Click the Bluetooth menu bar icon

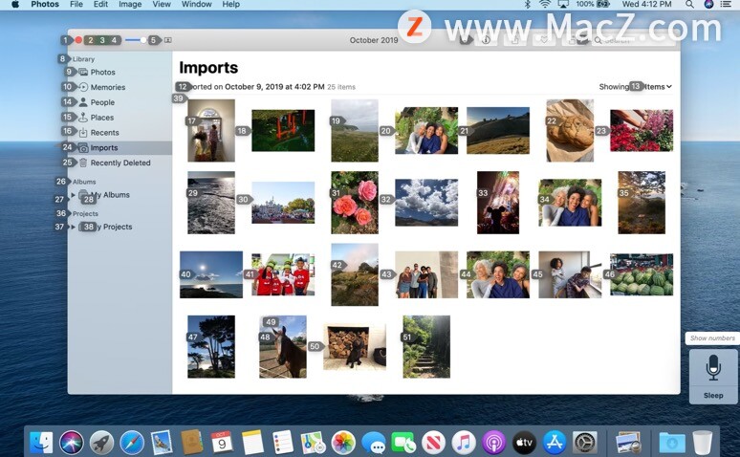[528, 4]
